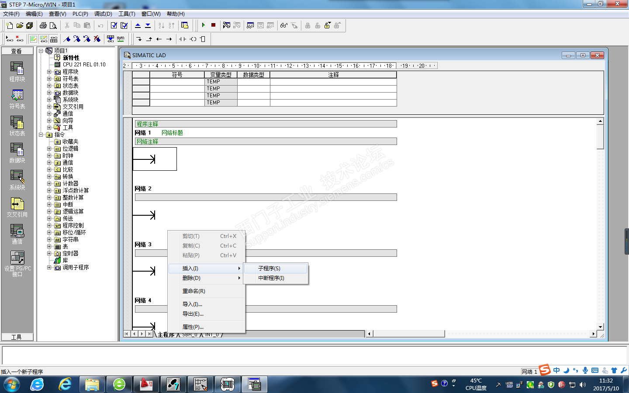Upload the program from the PLC
Screen dimensions: 629x393
click(138, 25)
